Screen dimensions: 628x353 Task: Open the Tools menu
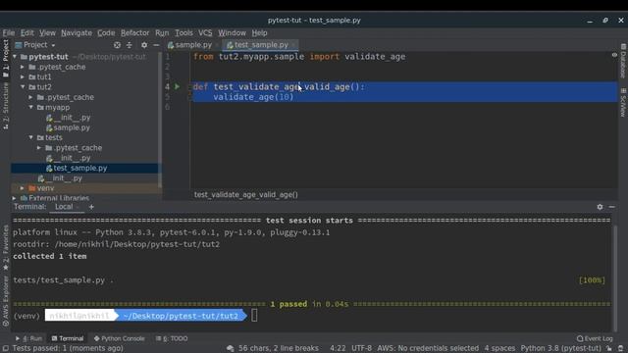tap(183, 32)
